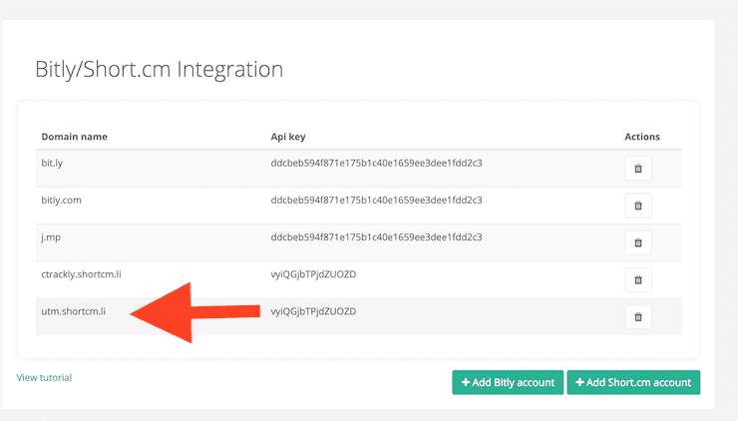
Task: Click the bit.ly API key value
Action: pyautogui.click(x=376, y=163)
